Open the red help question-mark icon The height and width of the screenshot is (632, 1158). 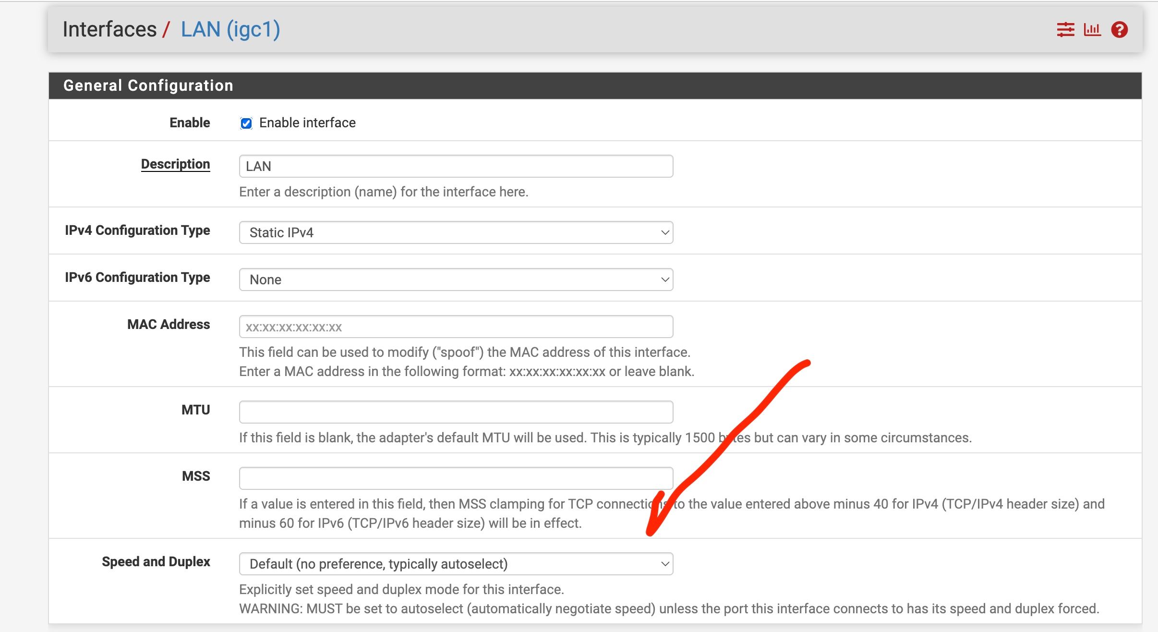pyautogui.click(x=1119, y=30)
